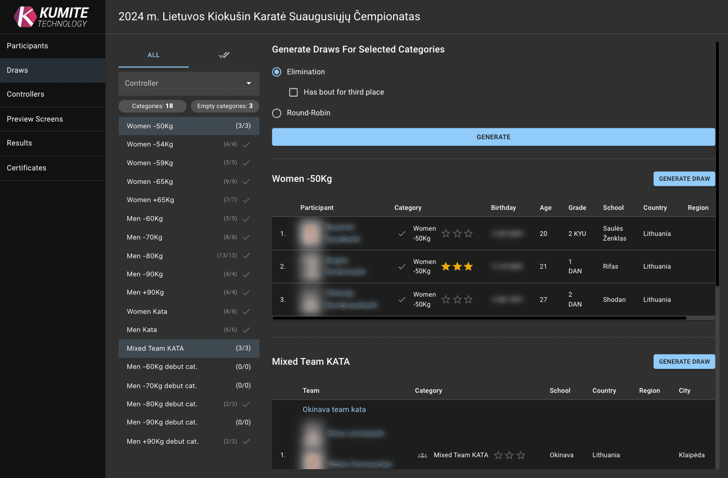
Task: Open the Participants section in the sidebar
Action: point(27,46)
